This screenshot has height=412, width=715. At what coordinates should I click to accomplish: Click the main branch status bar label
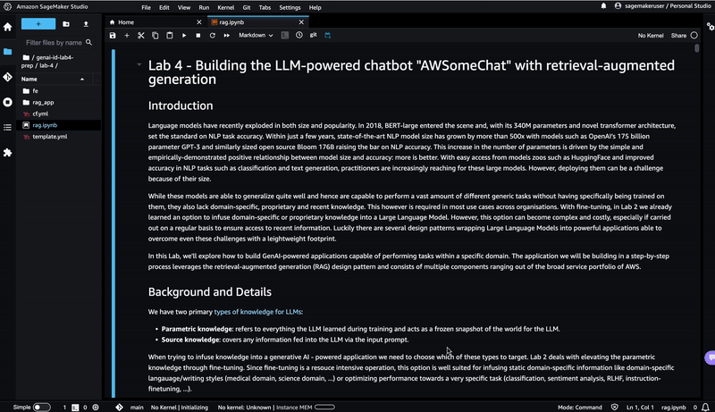(x=137, y=407)
